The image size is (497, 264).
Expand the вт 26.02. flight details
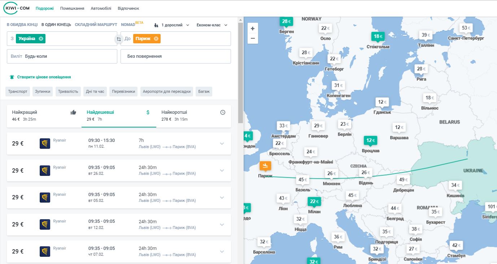point(222,170)
